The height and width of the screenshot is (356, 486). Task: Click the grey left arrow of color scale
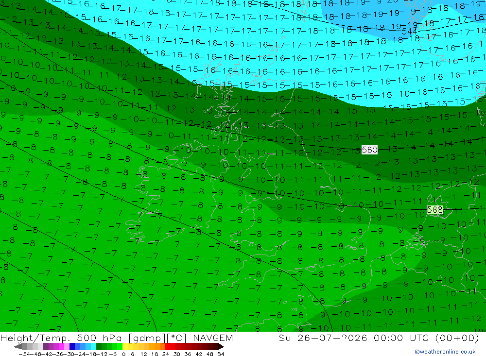coord(17,347)
